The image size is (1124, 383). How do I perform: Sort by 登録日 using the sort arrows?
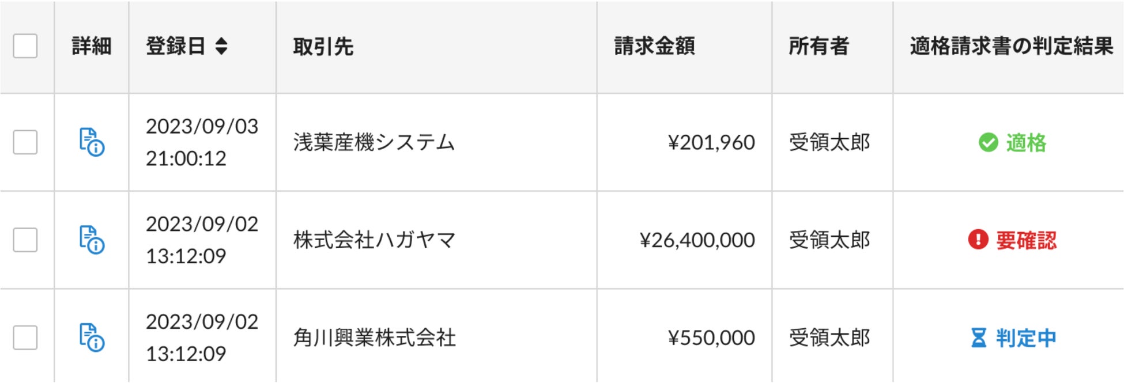(x=221, y=46)
